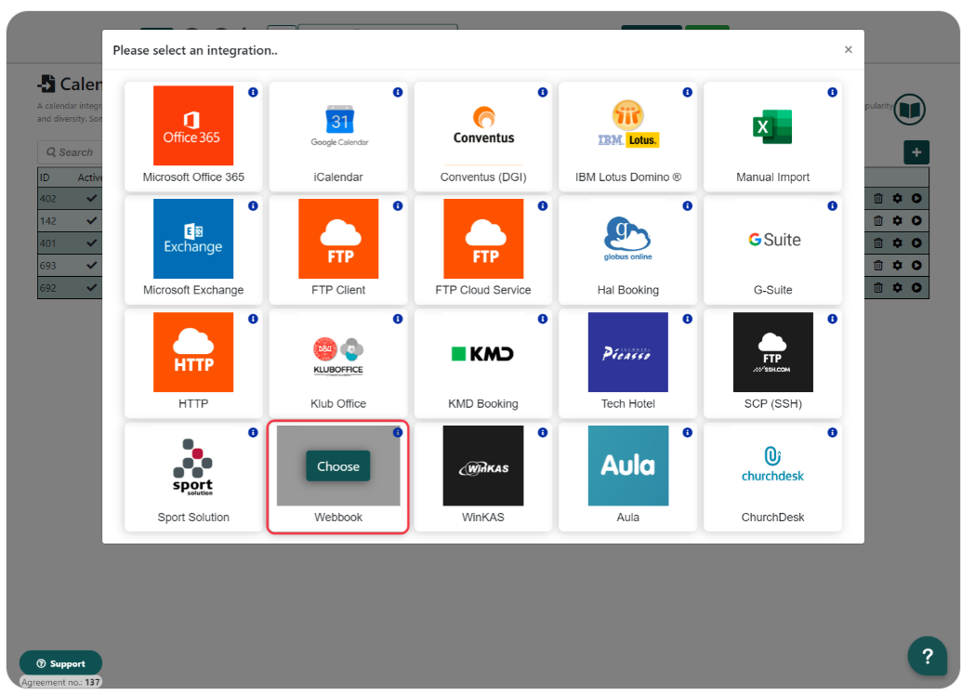The width and height of the screenshot is (962, 695).
Task: Open info icon on Webbook card
Action: (x=398, y=432)
